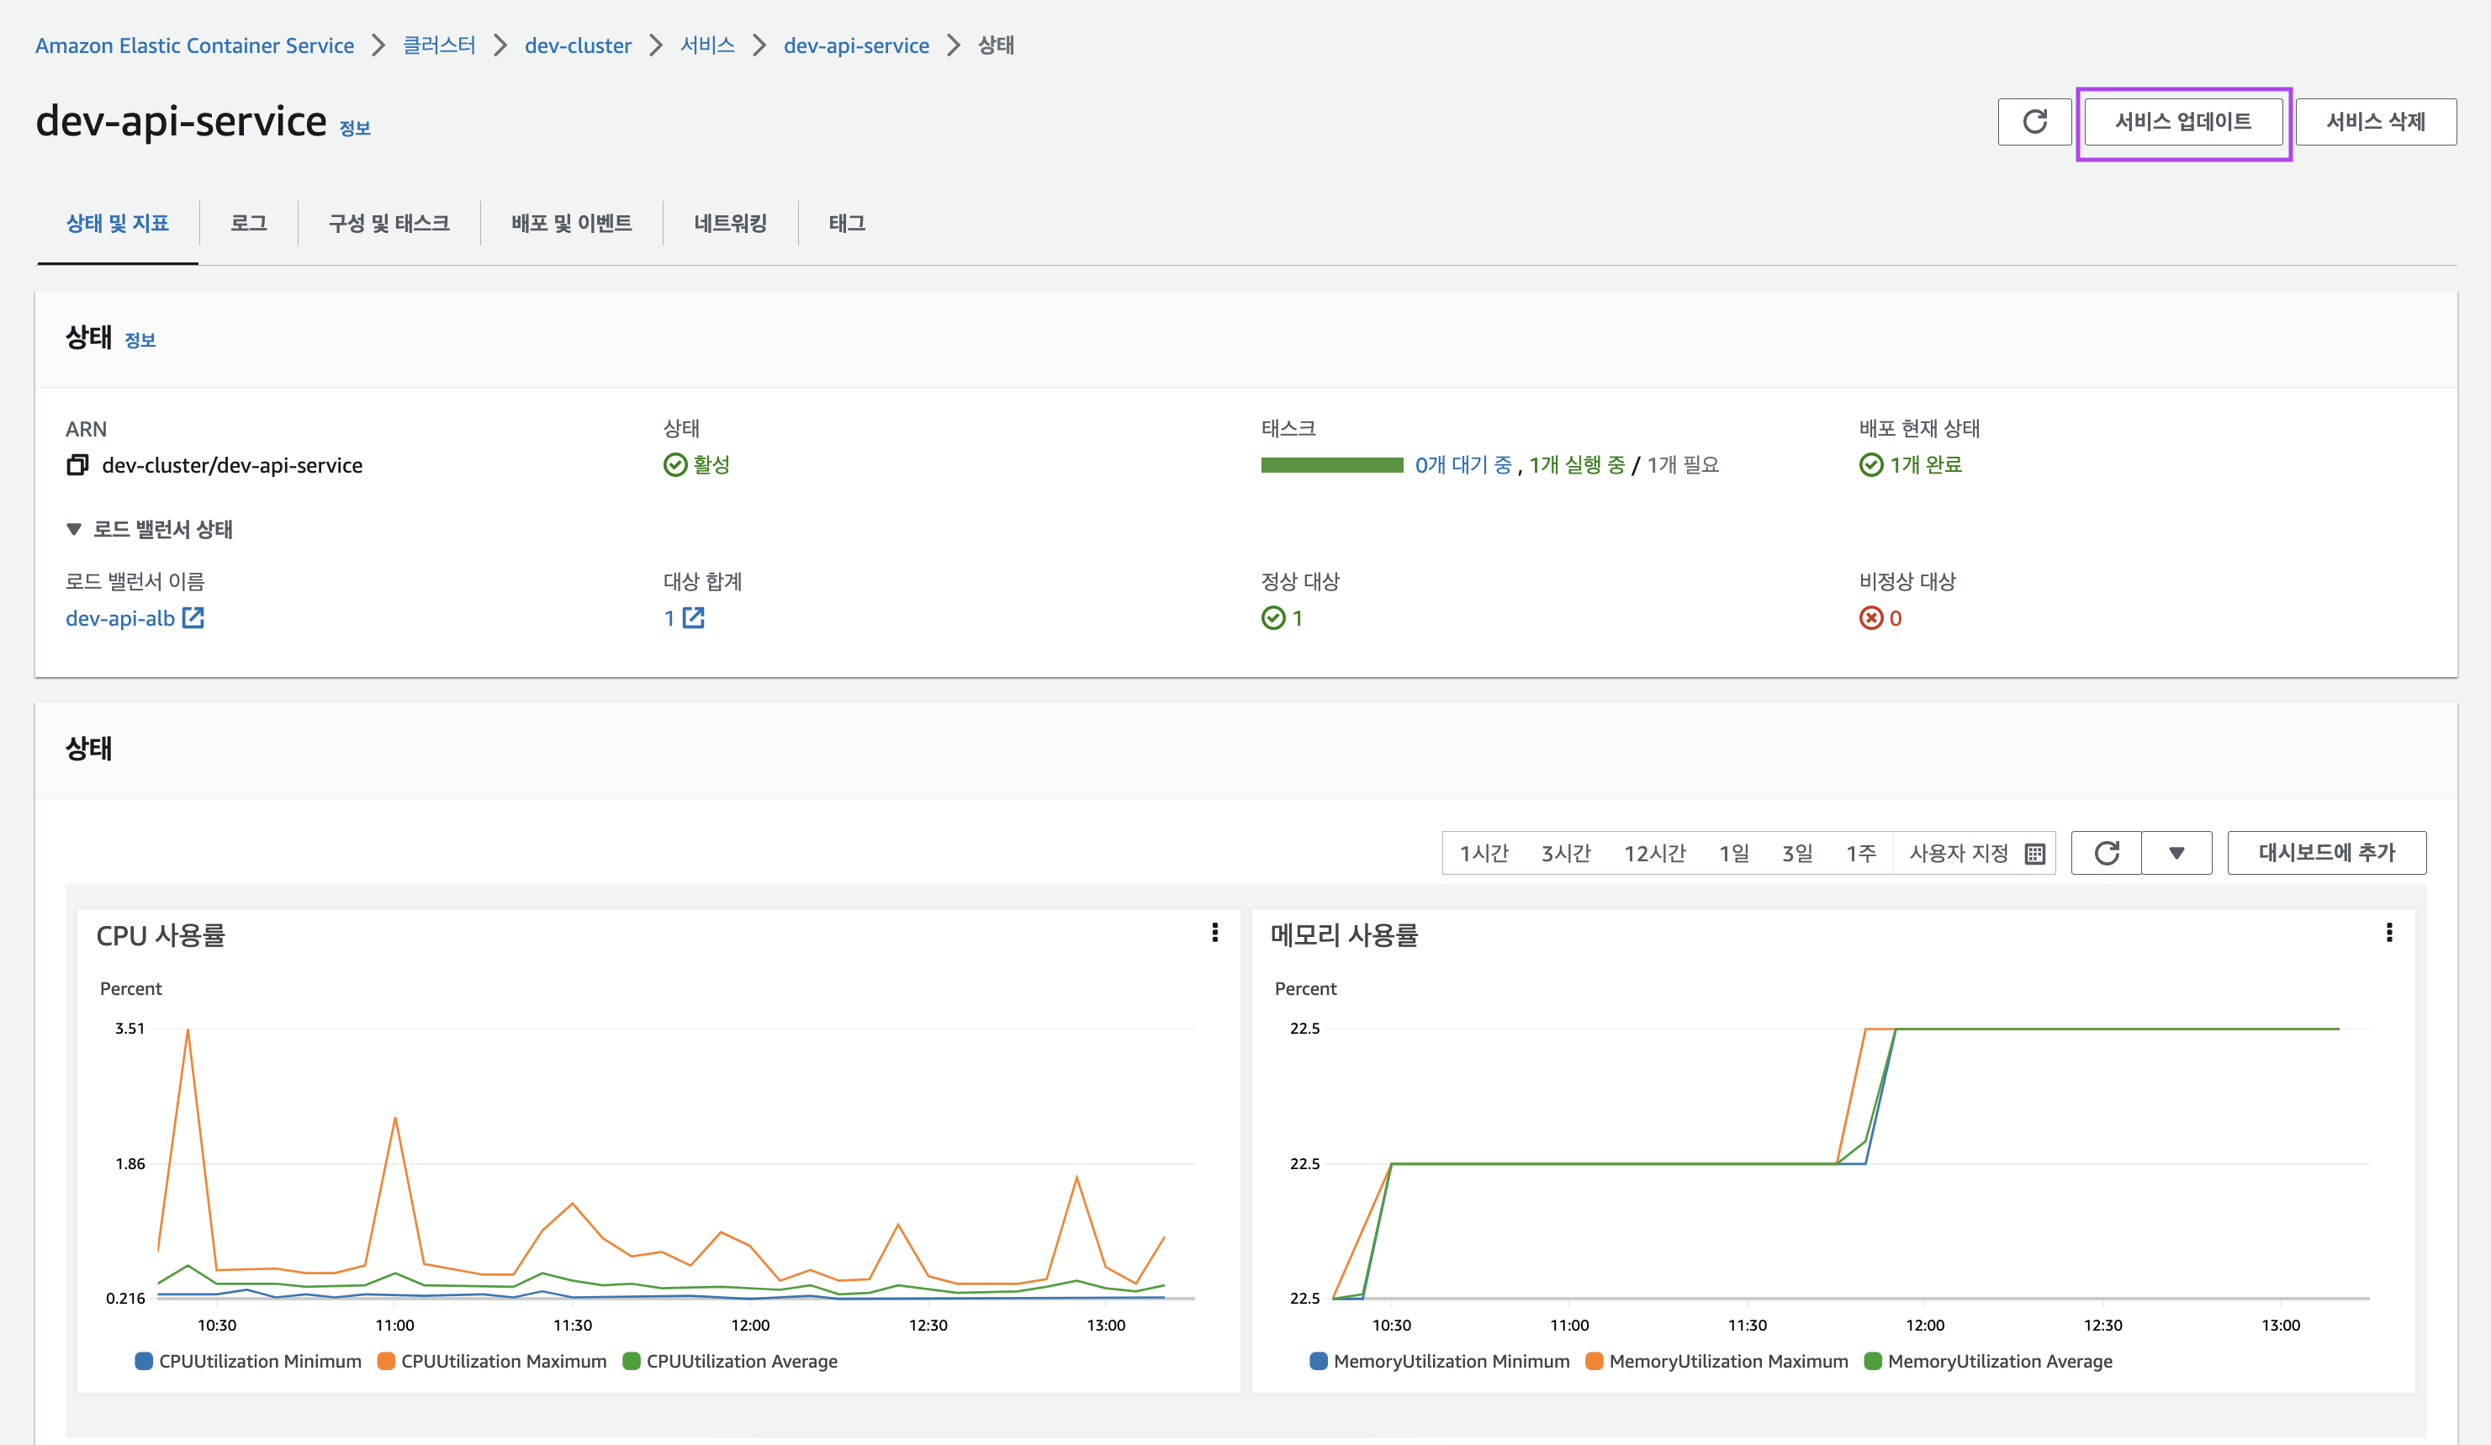Click the unhealthy target error icon
This screenshot has height=1445, width=2491.
pyautogui.click(x=1871, y=617)
